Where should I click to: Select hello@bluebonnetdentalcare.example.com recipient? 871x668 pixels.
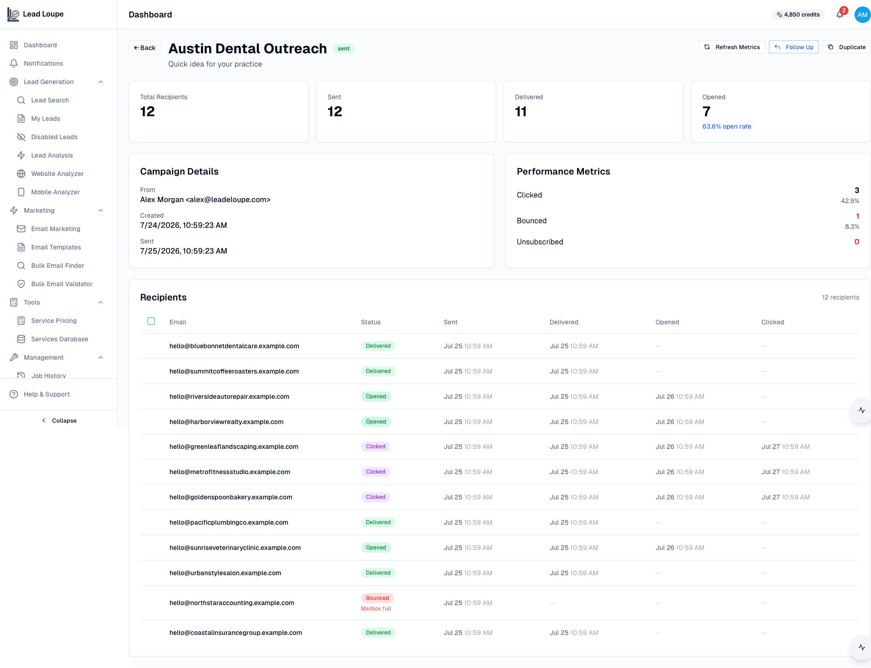tap(234, 346)
